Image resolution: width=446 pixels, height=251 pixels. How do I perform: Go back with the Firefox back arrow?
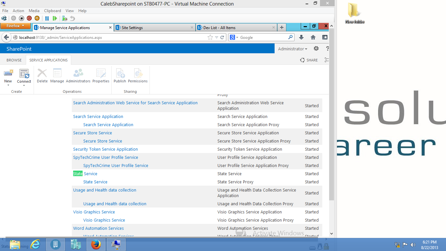pos(6,37)
